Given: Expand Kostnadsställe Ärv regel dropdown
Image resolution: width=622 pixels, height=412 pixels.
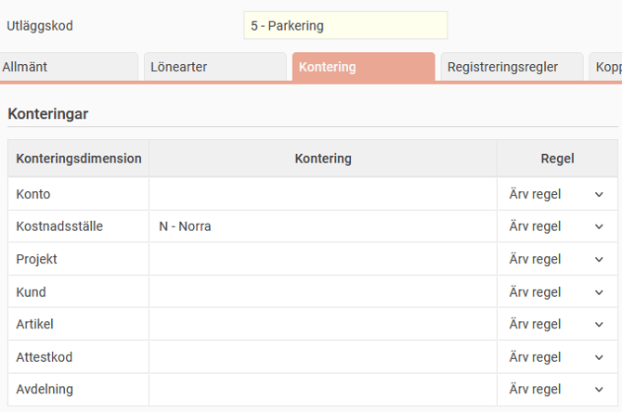Looking at the screenshot, I should coord(556,226).
